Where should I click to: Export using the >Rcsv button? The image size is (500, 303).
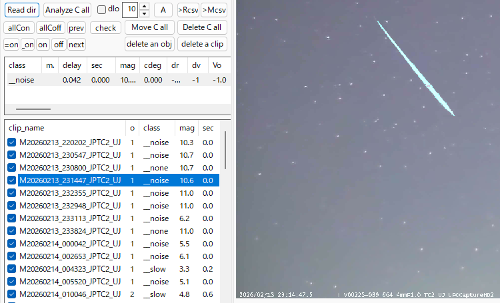(x=188, y=10)
